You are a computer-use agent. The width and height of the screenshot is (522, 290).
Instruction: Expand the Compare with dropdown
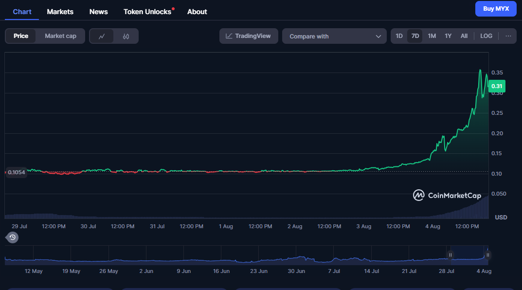tap(334, 36)
